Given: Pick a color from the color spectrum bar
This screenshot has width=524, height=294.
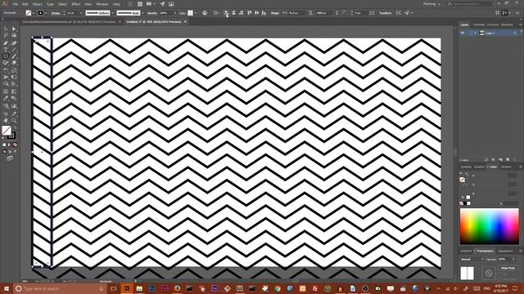Looking at the screenshot, I should tap(490, 226).
